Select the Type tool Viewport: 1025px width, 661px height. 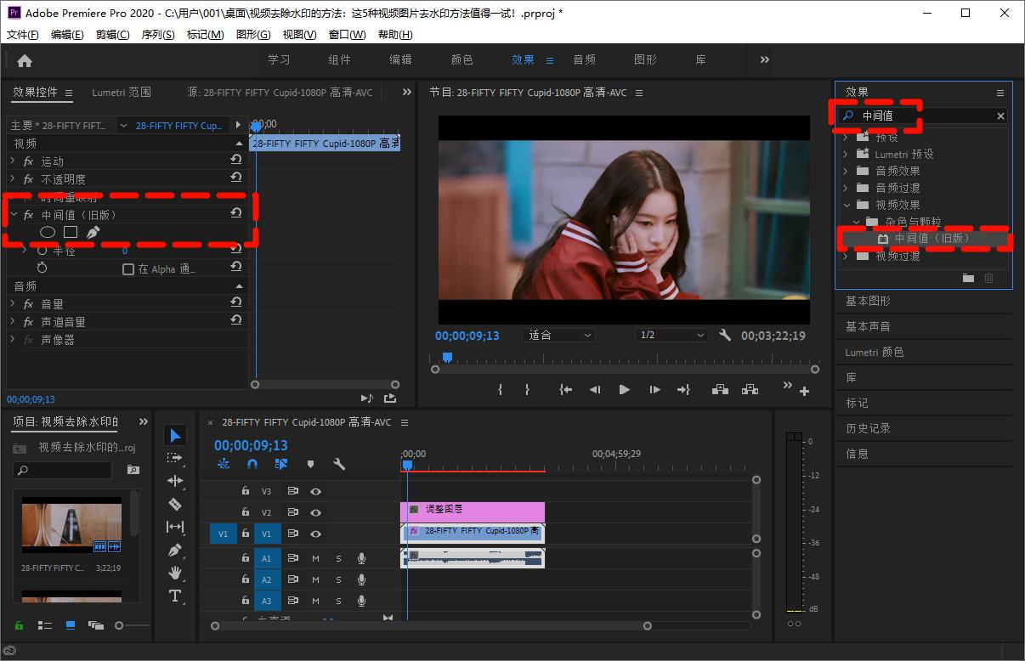175,596
